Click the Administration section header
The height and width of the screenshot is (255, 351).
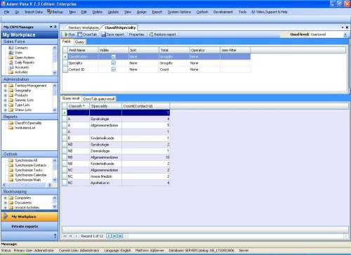point(29,79)
